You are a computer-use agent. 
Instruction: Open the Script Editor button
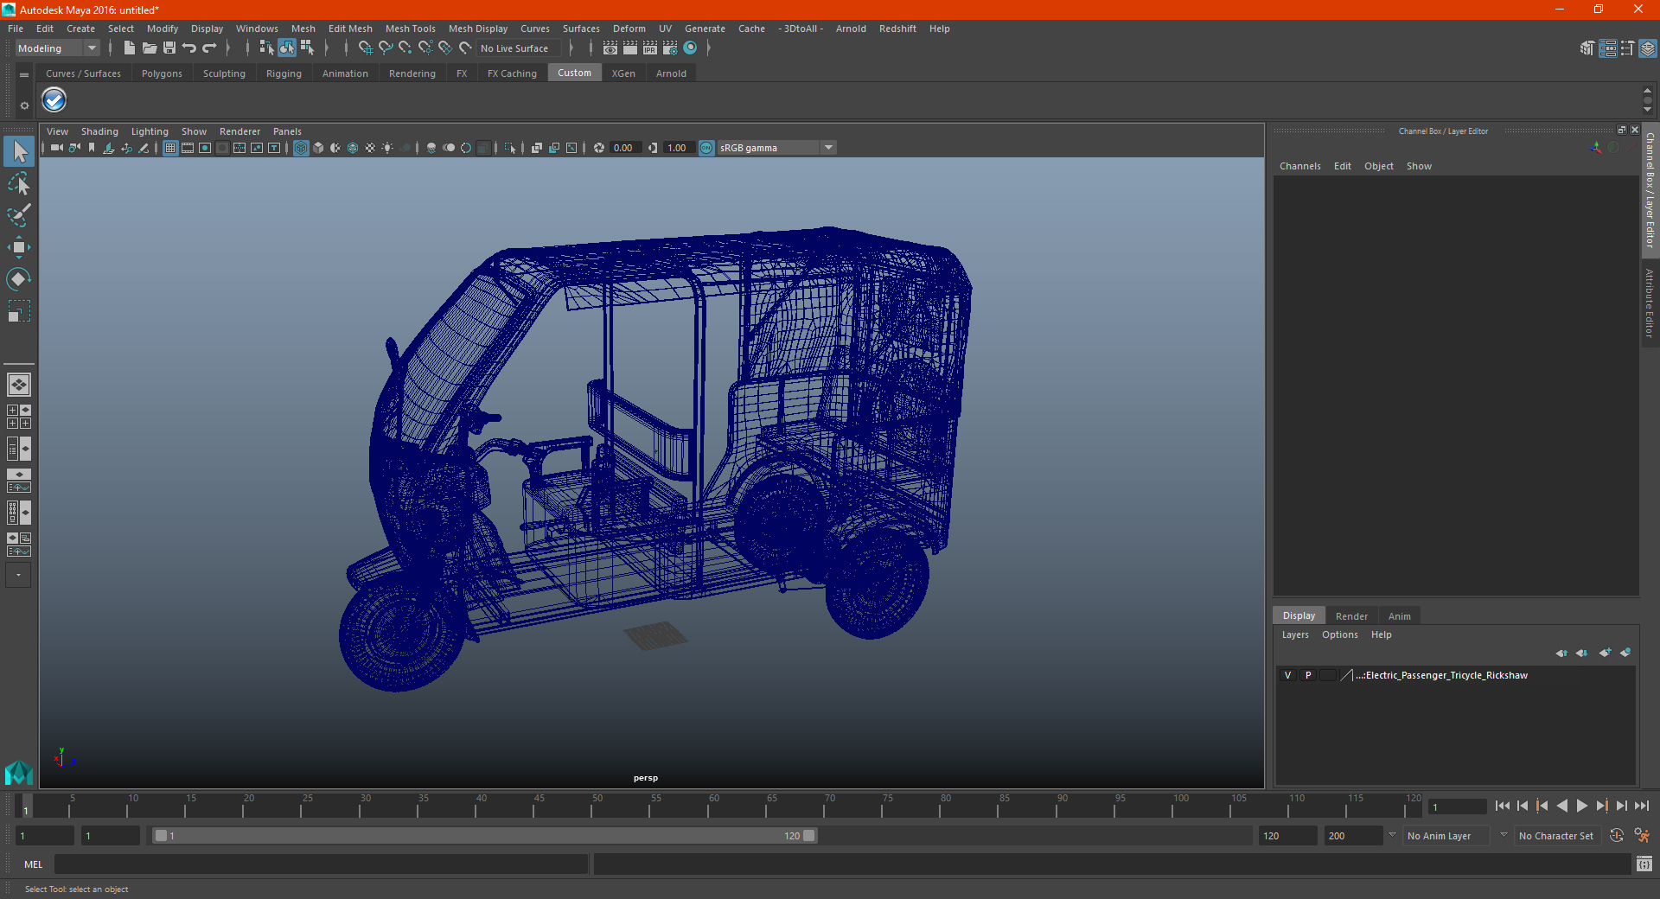pos(1644,864)
